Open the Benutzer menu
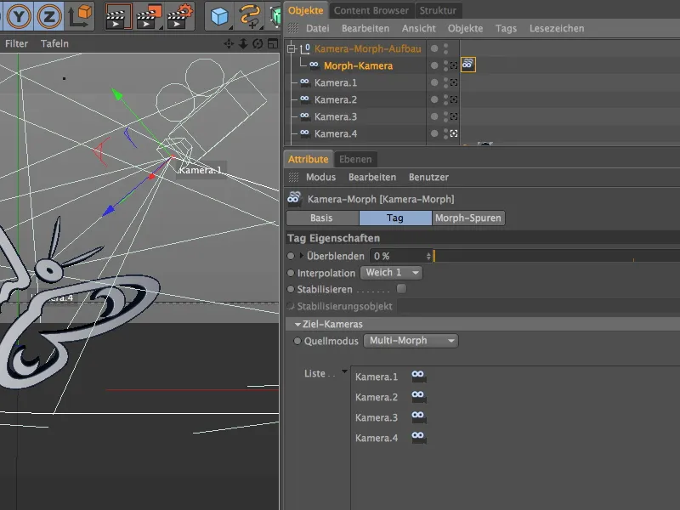680x510 pixels. click(x=429, y=177)
